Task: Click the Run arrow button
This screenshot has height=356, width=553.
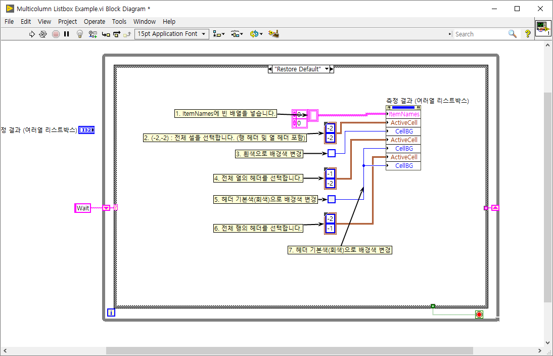Action: point(32,34)
